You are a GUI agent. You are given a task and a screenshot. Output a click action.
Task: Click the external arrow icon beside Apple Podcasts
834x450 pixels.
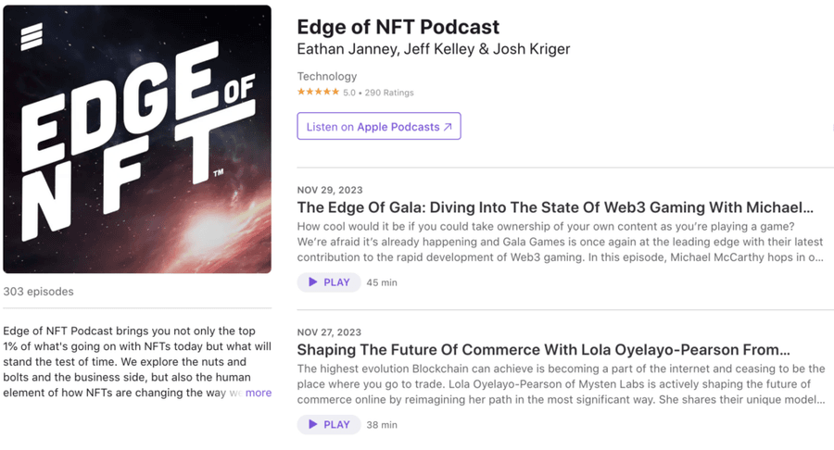pos(448,127)
